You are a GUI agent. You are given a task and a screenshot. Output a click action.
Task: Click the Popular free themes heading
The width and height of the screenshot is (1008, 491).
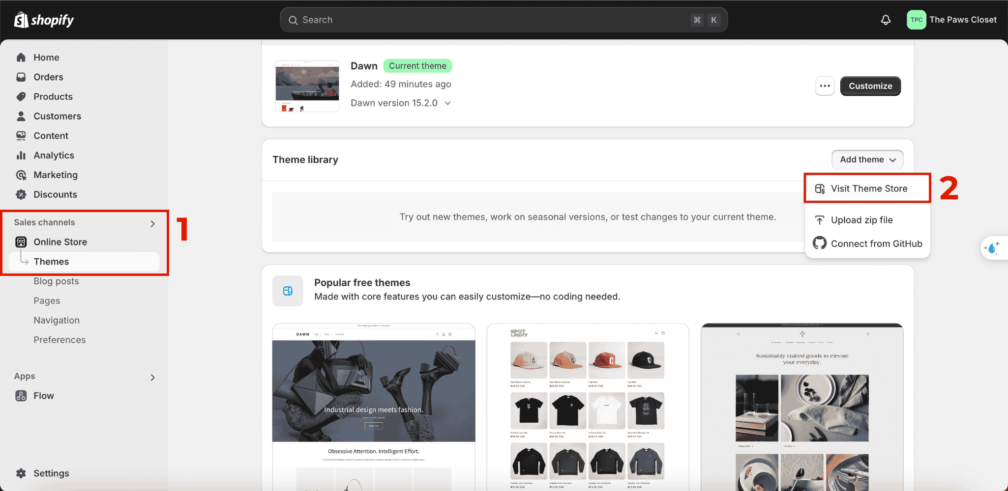[362, 283]
